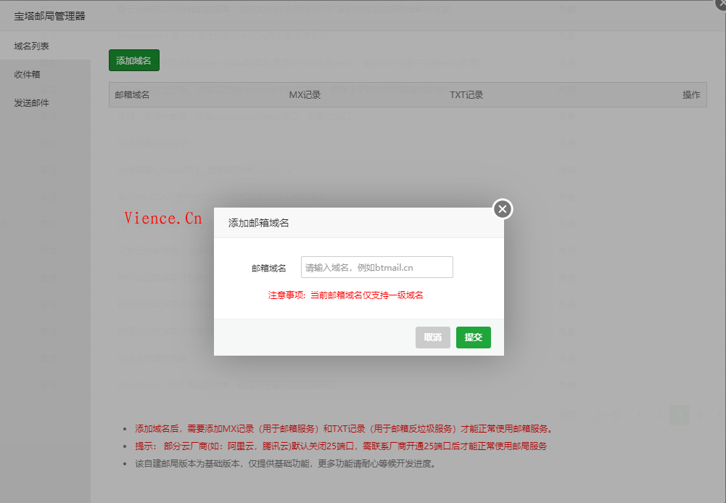The image size is (726, 503).
Task: Click the green 添加域名 button
Action: (133, 60)
